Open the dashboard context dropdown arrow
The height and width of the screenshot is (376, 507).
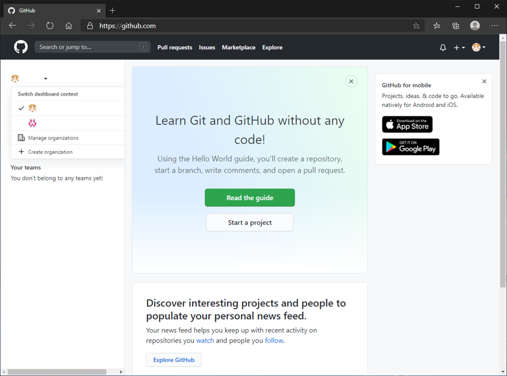point(44,78)
